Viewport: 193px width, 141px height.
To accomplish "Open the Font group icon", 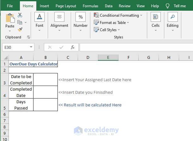I will tap(39, 17).
